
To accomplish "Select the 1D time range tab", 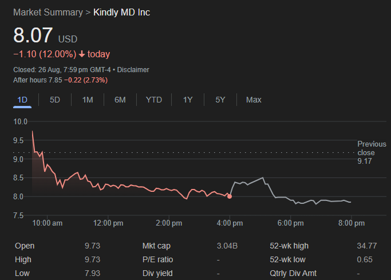I will click(x=22, y=100).
